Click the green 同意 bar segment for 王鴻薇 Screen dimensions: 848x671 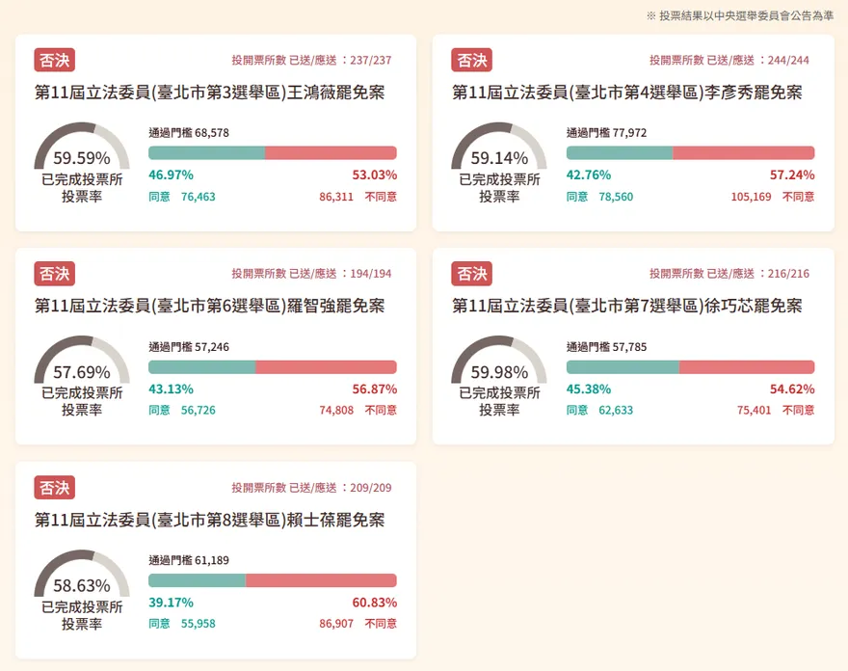point(206,153)
